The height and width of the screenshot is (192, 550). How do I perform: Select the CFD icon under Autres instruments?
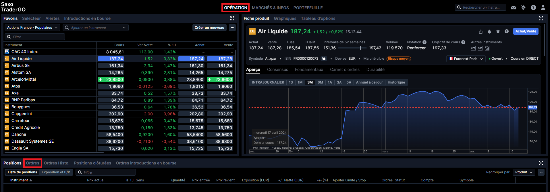click(x=473, y=48)
